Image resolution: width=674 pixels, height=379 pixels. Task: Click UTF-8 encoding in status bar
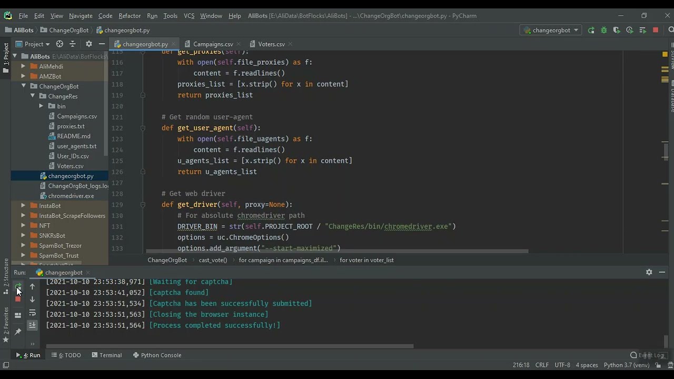[562, 365]
